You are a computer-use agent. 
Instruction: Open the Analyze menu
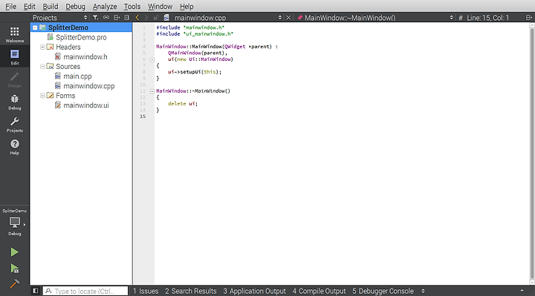pos(105,7)
